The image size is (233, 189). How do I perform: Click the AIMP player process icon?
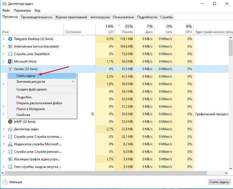pyautogui.click(x=10, y=122)
